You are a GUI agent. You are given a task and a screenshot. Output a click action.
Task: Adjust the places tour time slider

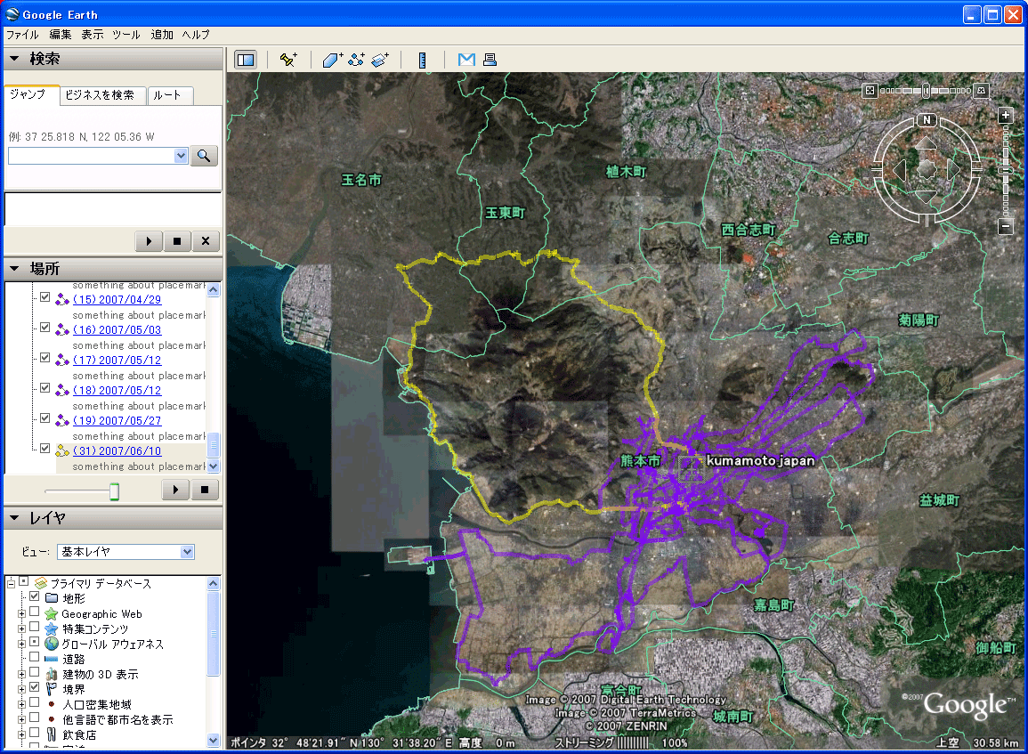point(114,491)
